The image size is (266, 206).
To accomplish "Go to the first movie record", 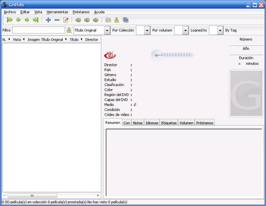I will point(10,20).
